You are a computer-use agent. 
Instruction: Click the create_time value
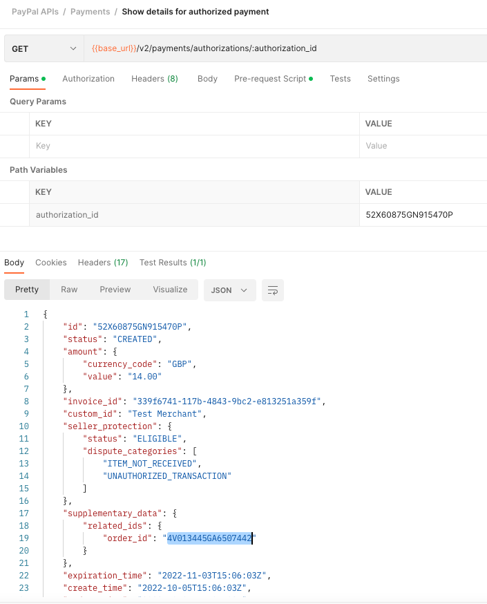192,588
